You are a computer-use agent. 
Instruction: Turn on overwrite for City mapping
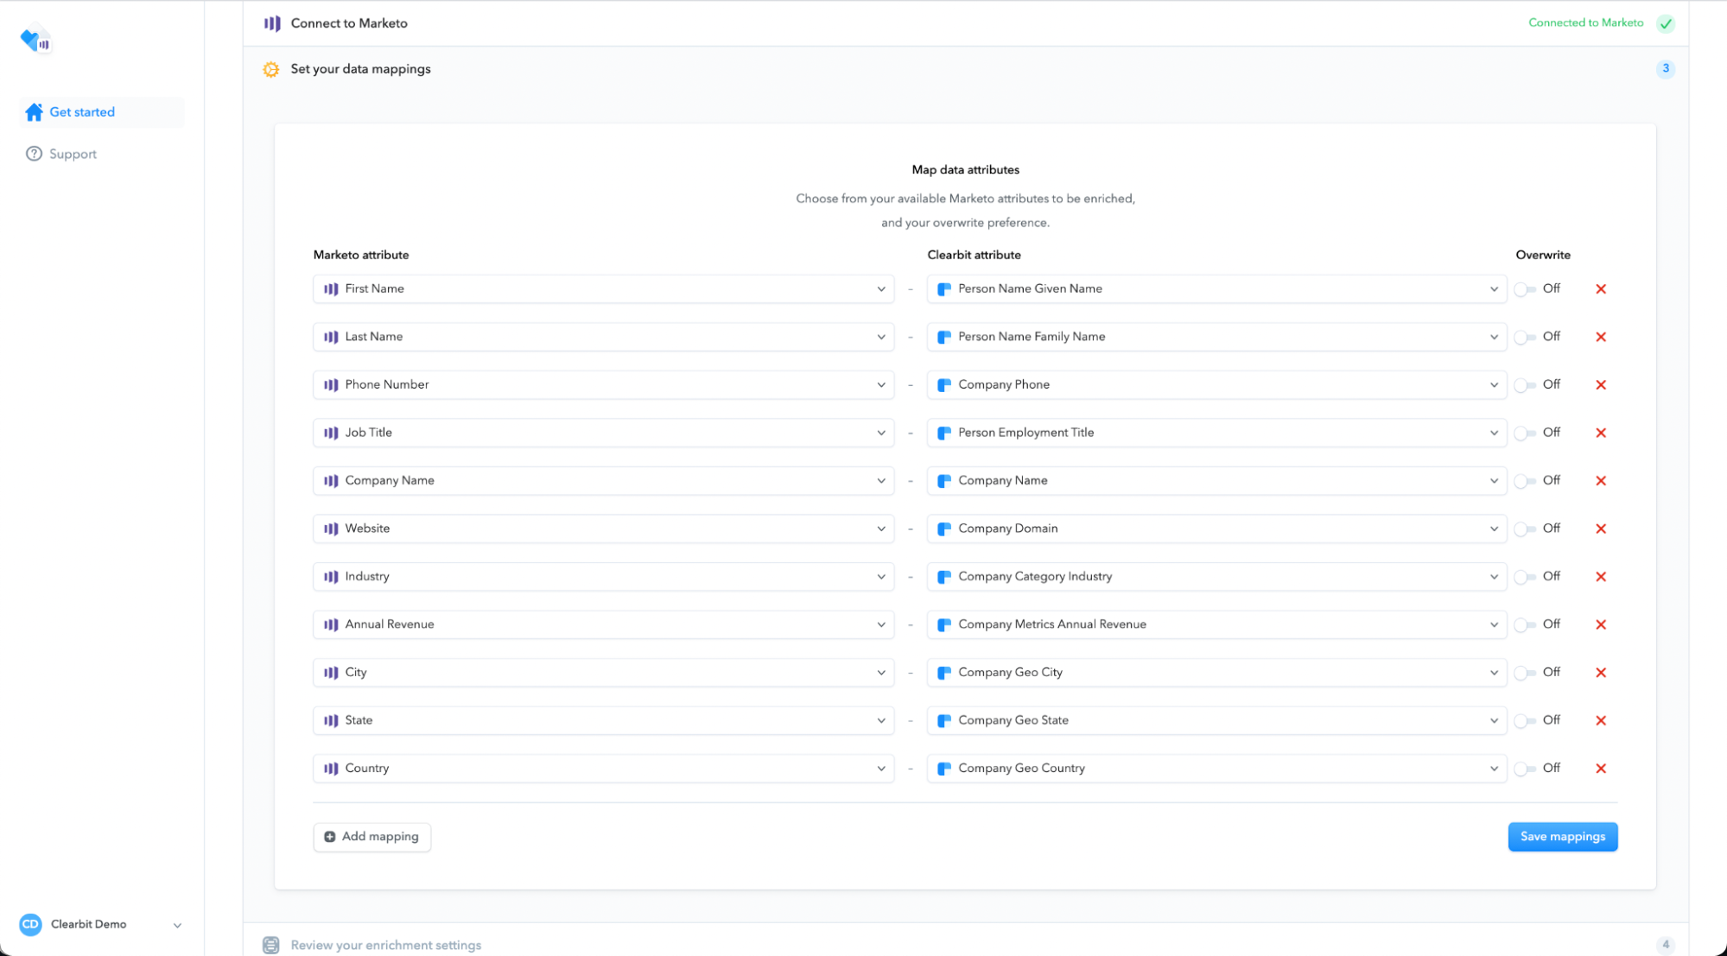1525,673
